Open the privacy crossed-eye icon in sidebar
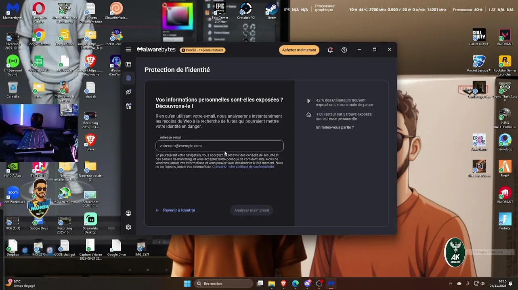 tap(128, 92)
